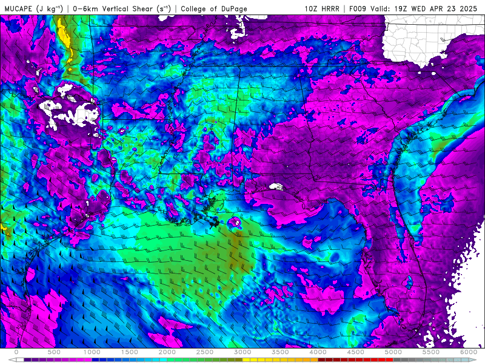Image resolution: width=485 pixels, height=363 pixels.
Task: Click the 0-6km Vertical Shear title text
Action: [122, 8]
